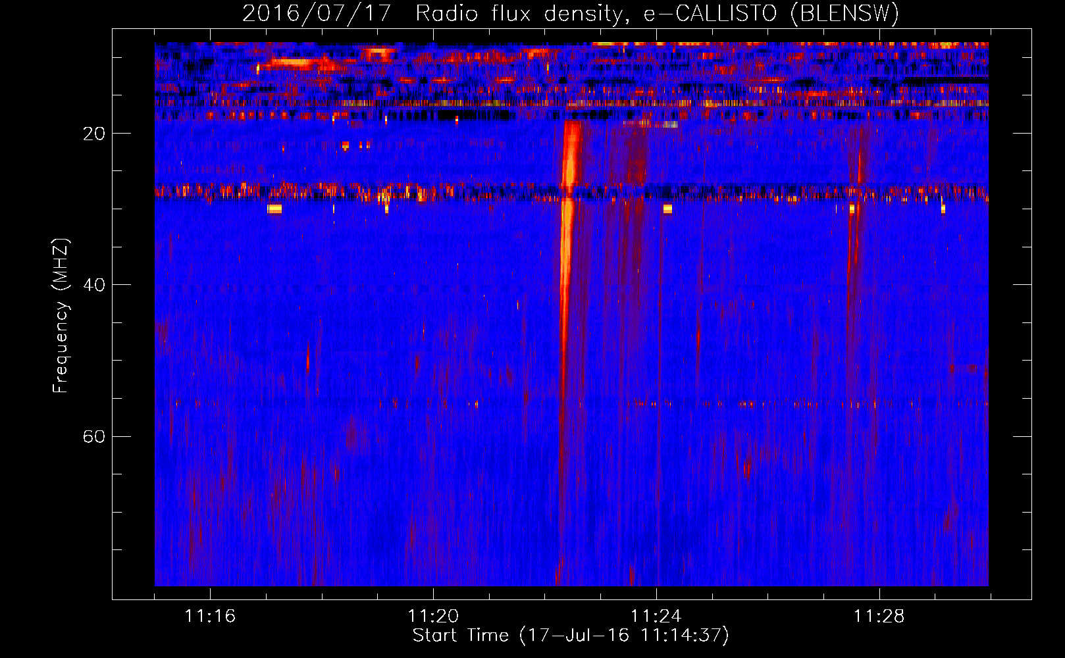Click the x-axis label 'Start Time (17-Jul-16 11:14:37)'

pyautogui.click(x=571, y=636)
